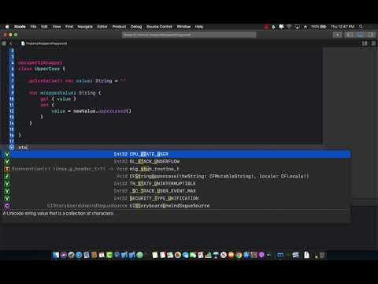Open the Adjust Editor Options icon
This screenshot has width=378, height=284.
click(365, 43)
